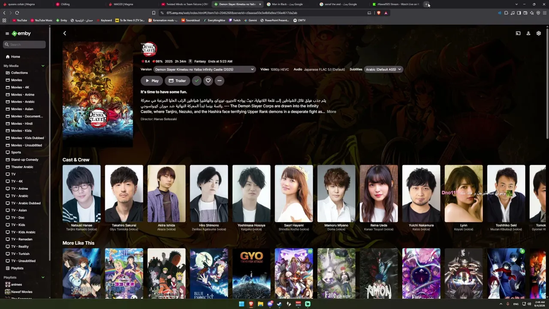Open Discord from the taskbar
This screenshot has height=309, width=549.
[270, 304]
